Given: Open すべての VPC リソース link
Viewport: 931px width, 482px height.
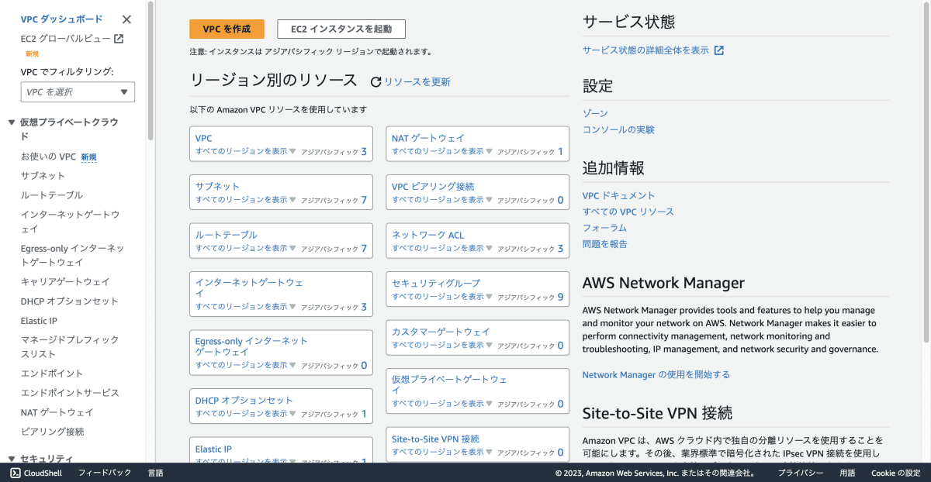Looking at the screenshot, I should pos(628,212).
